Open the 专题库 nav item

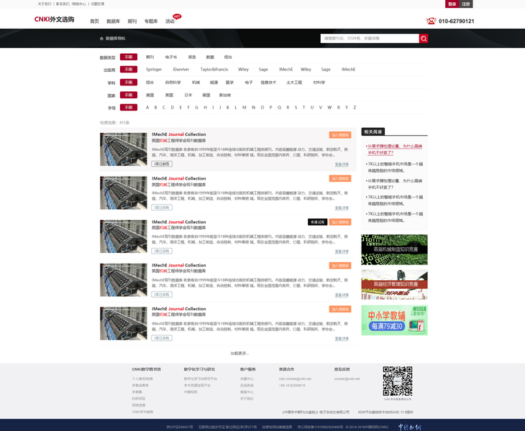[x=151, y=22]
